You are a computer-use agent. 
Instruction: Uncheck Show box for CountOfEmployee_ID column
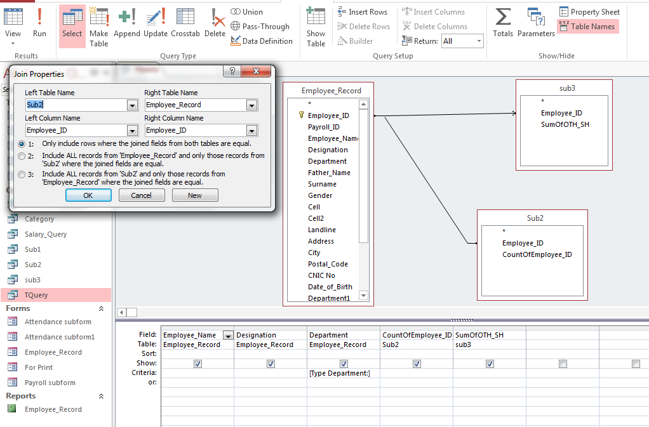[417, 364]
